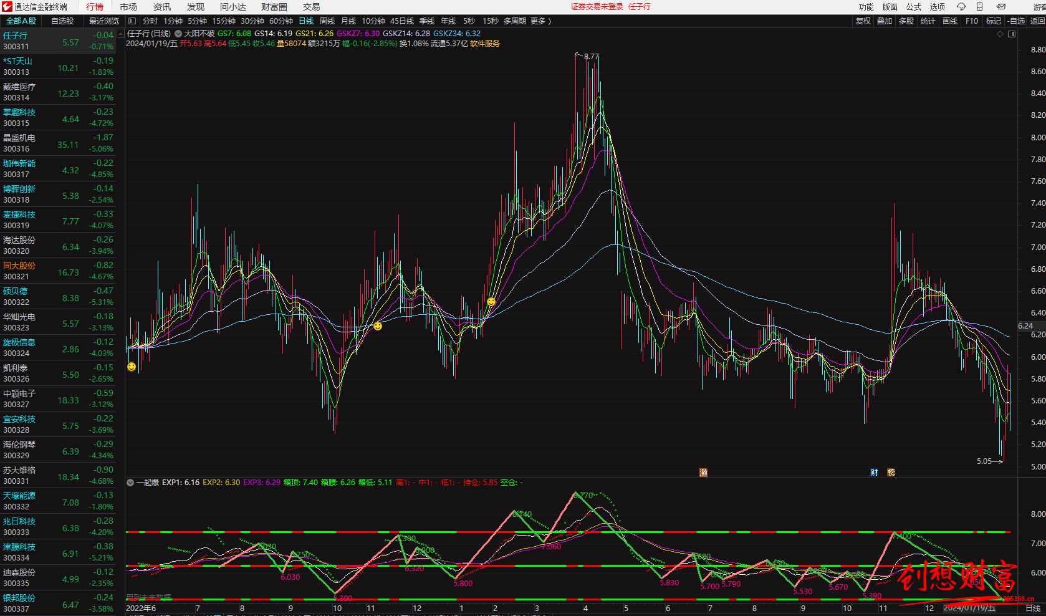Open the message envelope icon
Screen dimensions: 1046x616
(x=1001, y=7)
